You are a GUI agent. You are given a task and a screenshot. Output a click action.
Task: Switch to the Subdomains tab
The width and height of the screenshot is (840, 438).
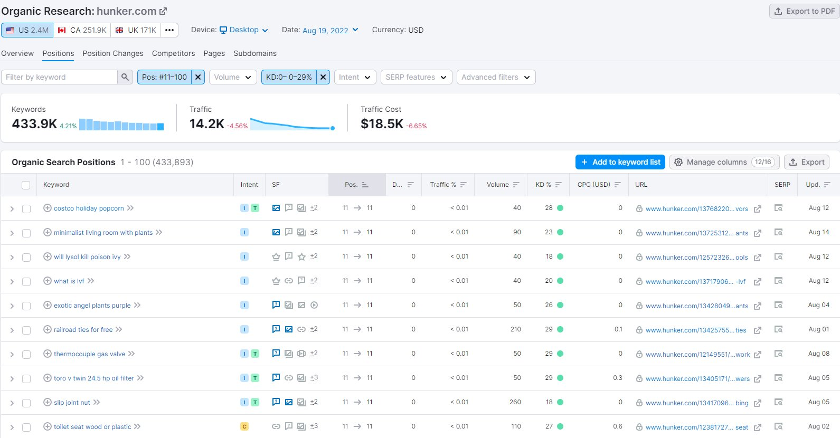[x=255, y=53]
